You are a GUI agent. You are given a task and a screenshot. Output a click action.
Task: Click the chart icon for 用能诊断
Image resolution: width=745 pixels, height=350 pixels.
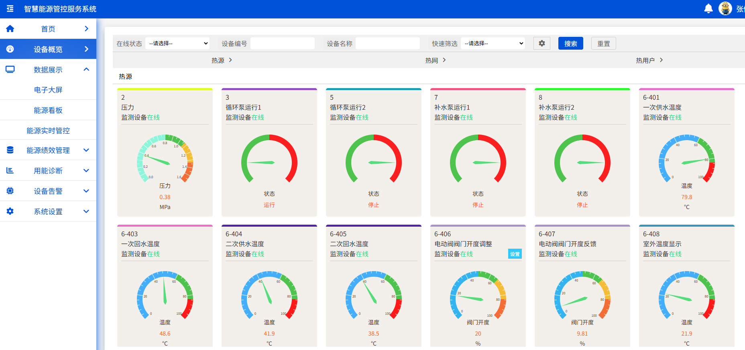pos(10,171)
